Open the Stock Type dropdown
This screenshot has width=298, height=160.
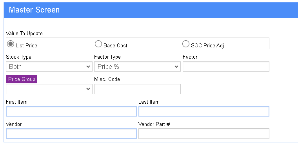[x=49, y=67]
